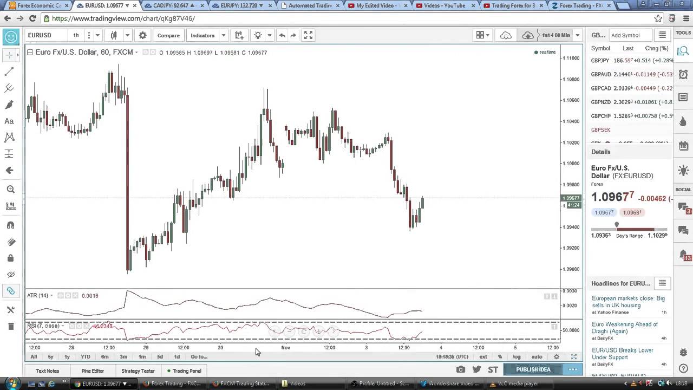Activate the zoom in magnifier tool
This screenshot has width=693, height=390.
(x=10, y=190)
